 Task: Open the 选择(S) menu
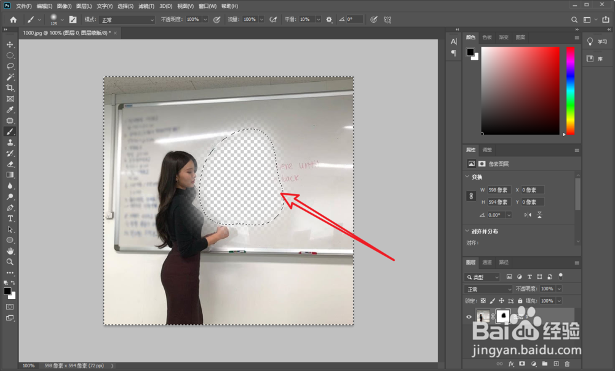tap(125, 6)
